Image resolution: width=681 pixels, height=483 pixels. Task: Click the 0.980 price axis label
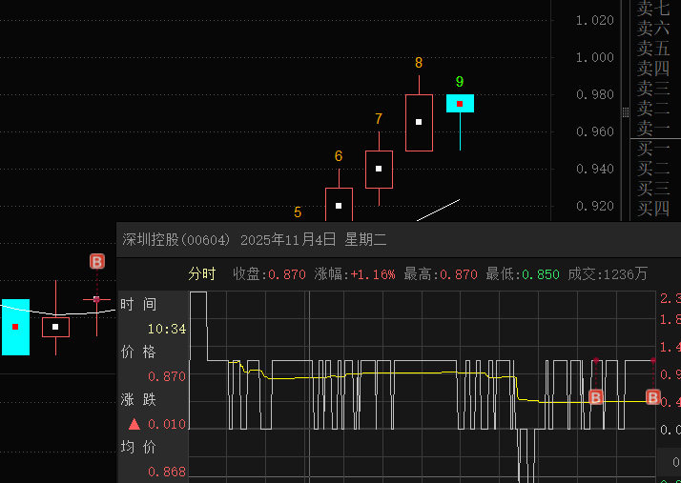coord(594,94)
